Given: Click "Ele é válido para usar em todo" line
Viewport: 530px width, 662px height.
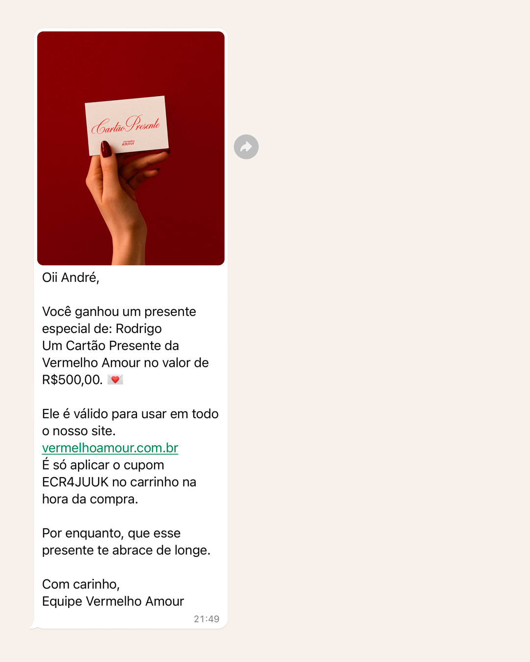Looking at the screenshot, I should pos(131,414).
